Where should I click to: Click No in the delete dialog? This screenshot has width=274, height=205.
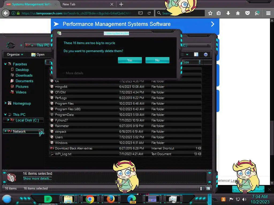point(157,60)
